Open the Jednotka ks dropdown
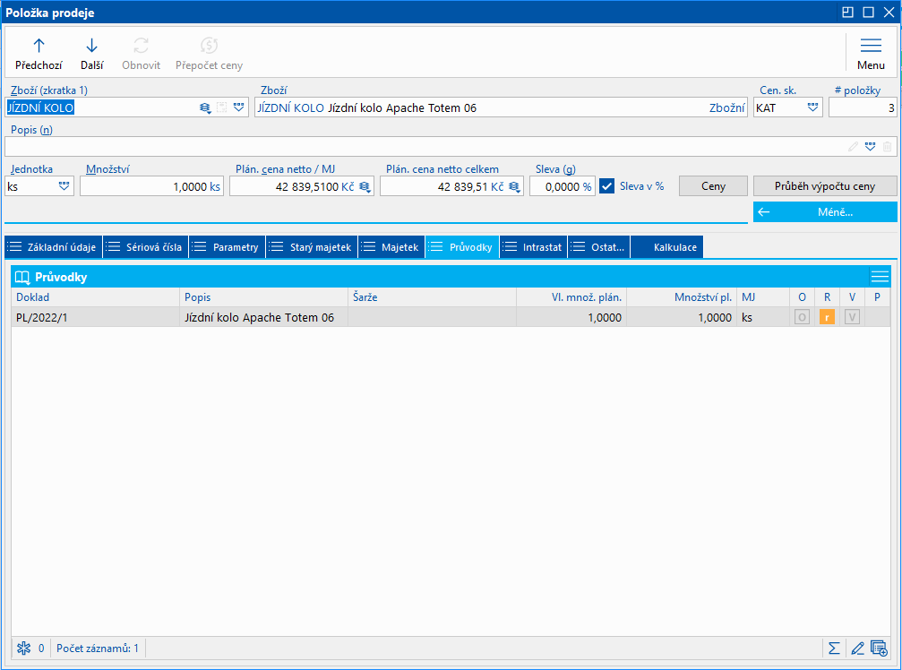 (64, 186)
